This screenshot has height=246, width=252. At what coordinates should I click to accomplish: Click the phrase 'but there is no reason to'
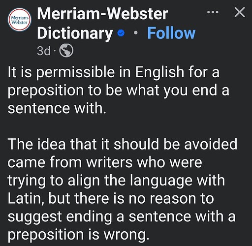tap(131, 198)
